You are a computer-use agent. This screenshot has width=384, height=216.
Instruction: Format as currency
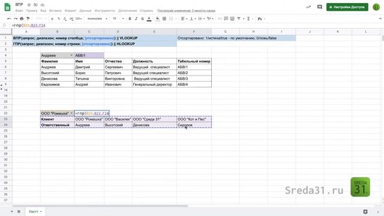point(52,19)
